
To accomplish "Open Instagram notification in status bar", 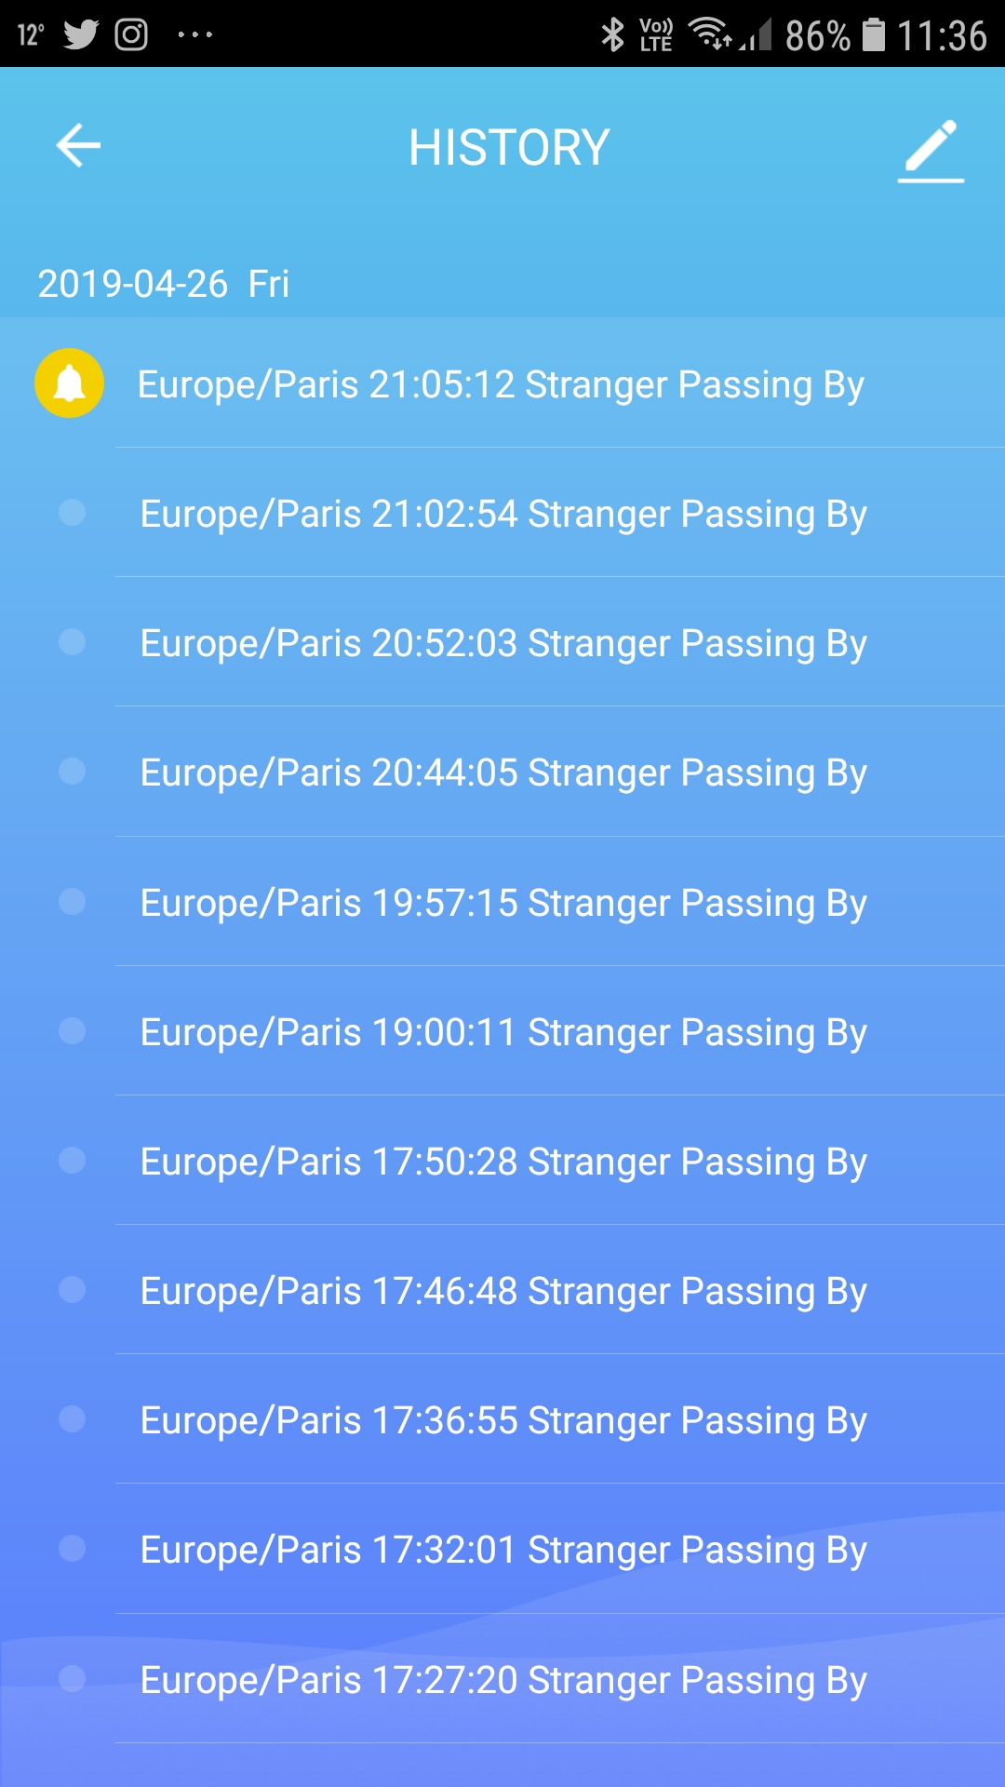I will pos(131,35).
